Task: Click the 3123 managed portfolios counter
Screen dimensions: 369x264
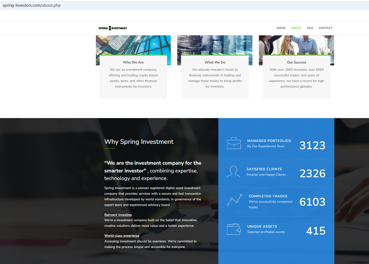Action: 312,145
